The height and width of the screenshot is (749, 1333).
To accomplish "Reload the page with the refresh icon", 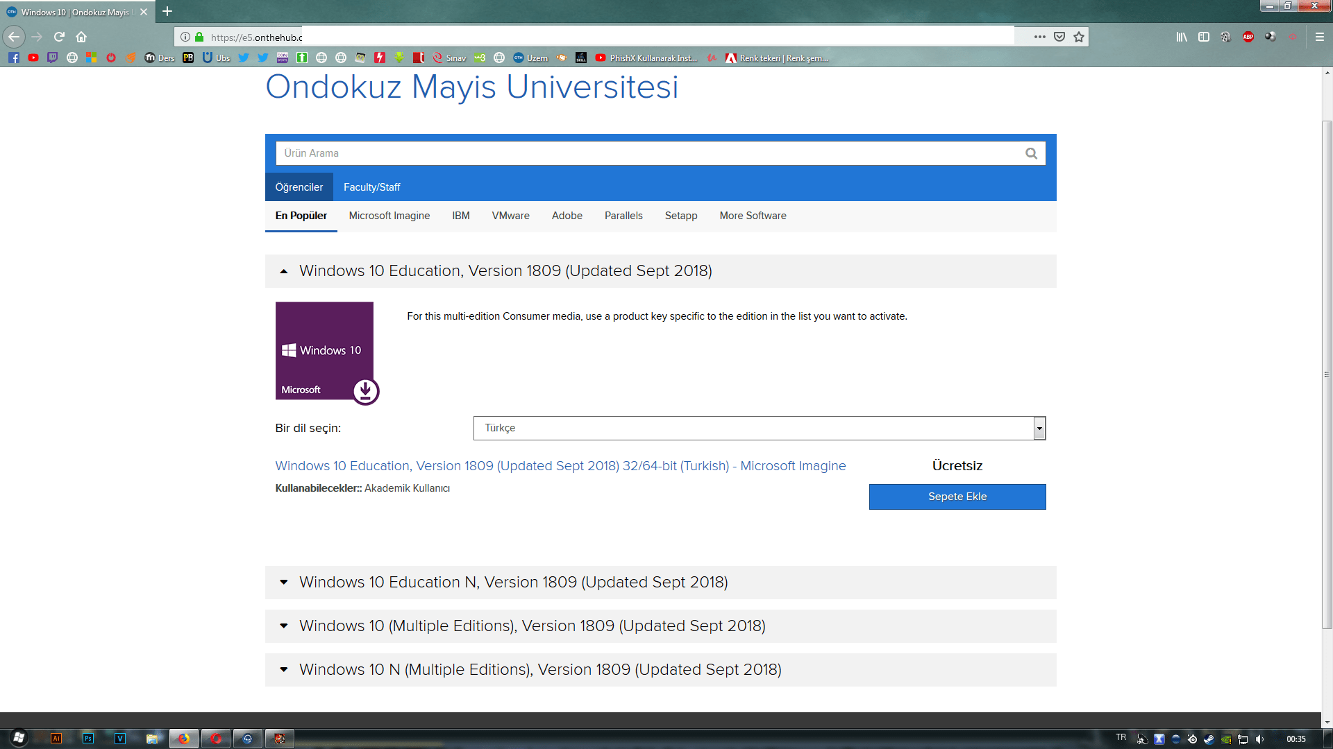I will coord(59,37).
